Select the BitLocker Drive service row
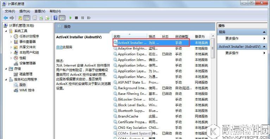 [161, 99]
